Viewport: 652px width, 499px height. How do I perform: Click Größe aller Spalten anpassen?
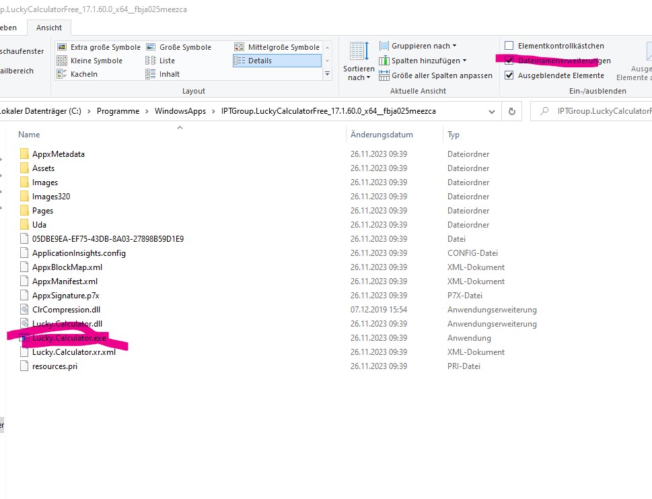pos(435,75)
